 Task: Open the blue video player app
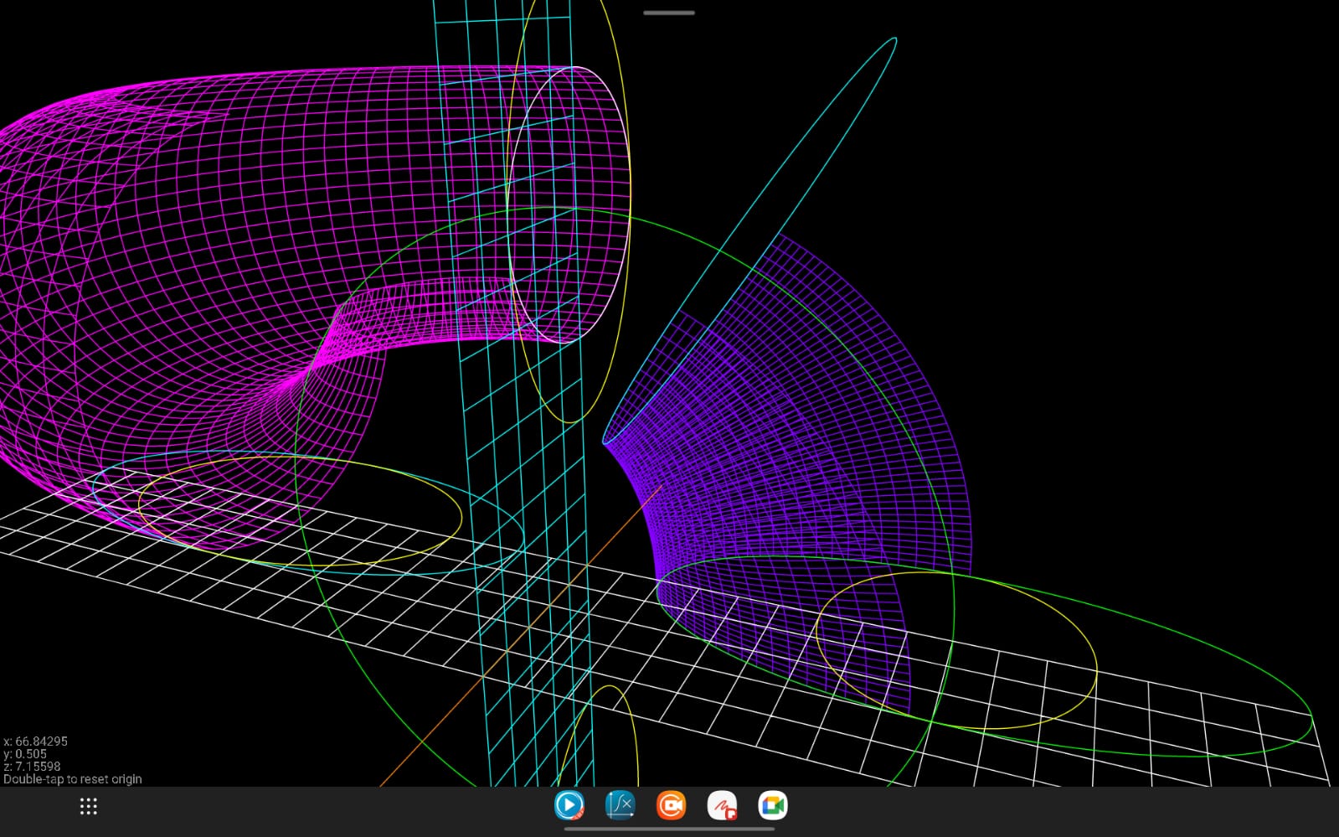(x=569, y=806)
